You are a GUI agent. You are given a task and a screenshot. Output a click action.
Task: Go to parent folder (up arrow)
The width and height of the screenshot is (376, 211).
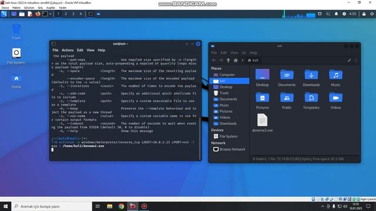click(x=229, y=60)
